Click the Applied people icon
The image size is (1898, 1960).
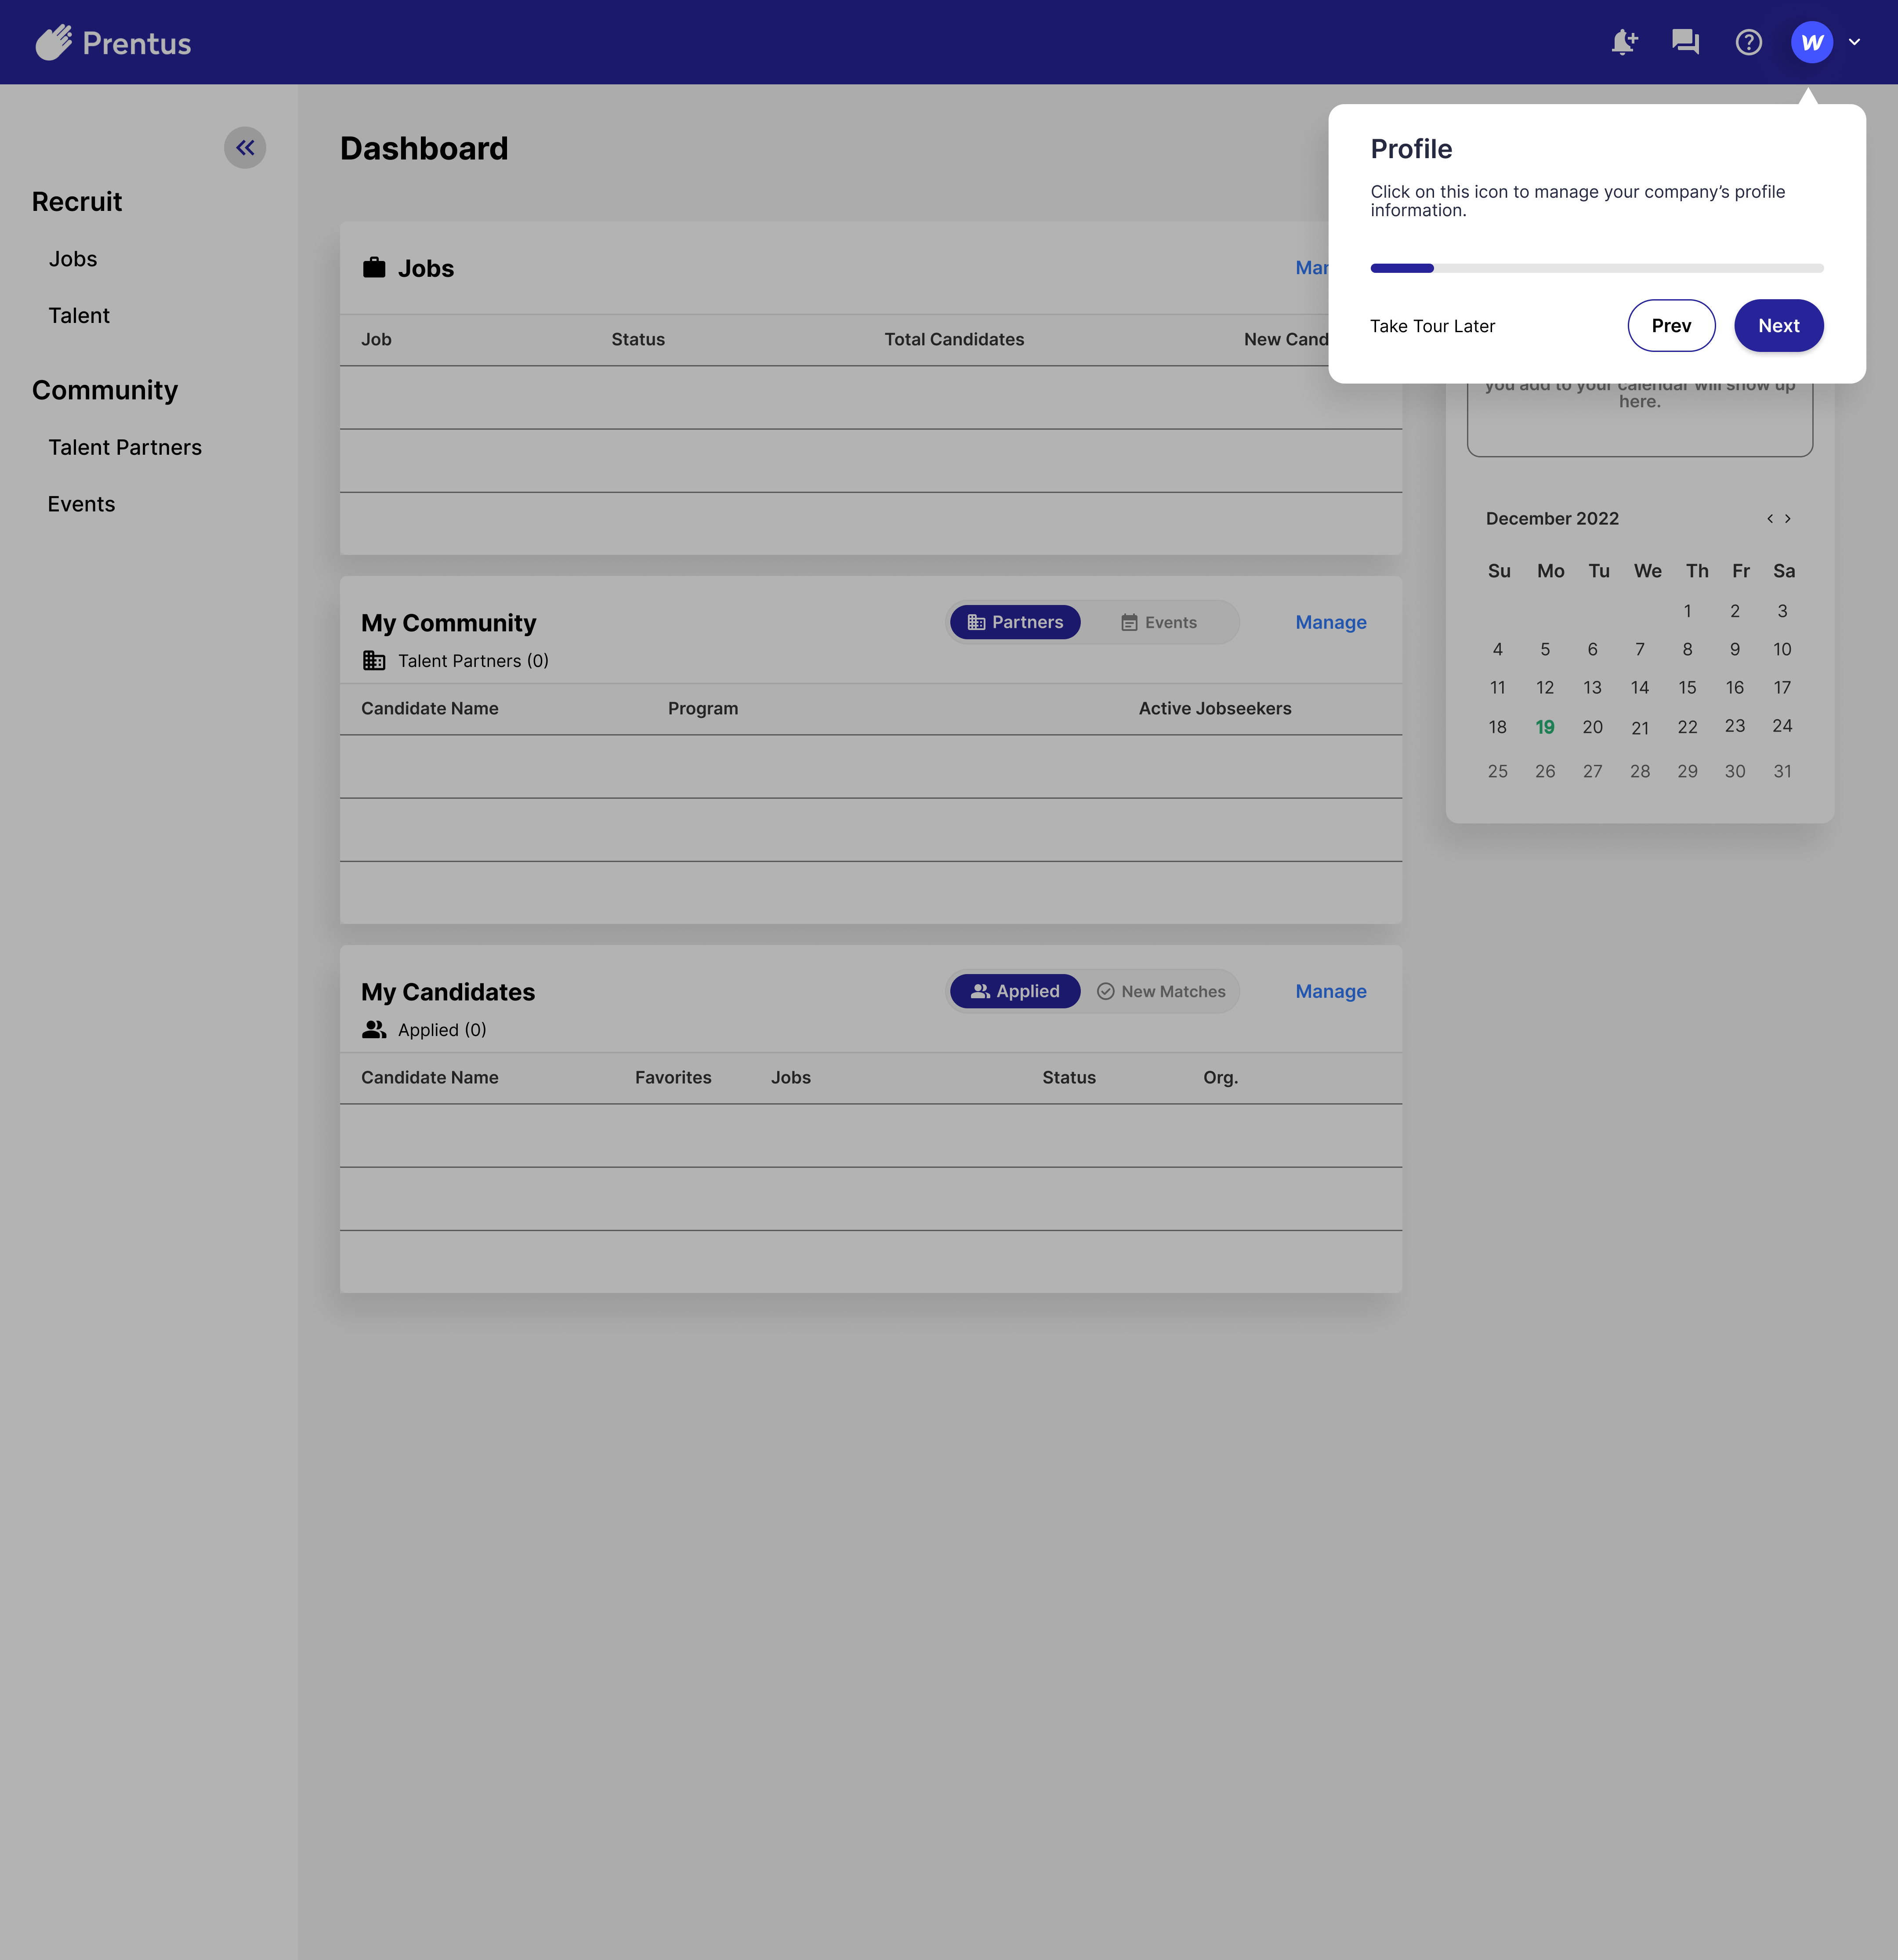click(x=374, y=1030)
